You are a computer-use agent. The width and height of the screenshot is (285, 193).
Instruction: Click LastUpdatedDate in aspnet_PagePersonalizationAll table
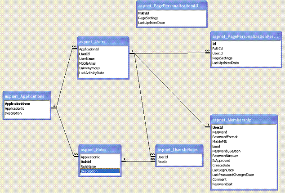(151, 23)
